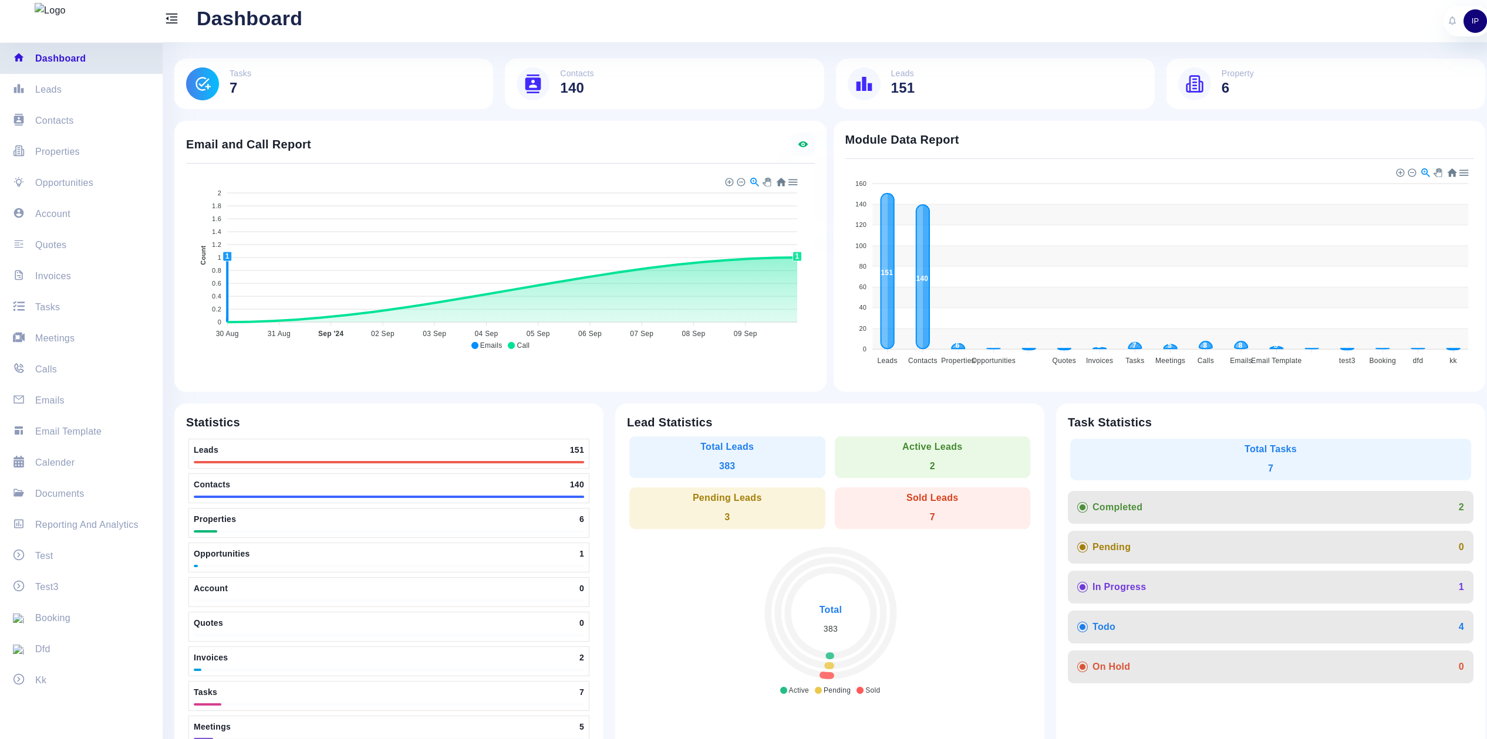Select Contacts menu item in sidebar
The width and height of the screenshot is (1487, 739).
pos(54,120)
